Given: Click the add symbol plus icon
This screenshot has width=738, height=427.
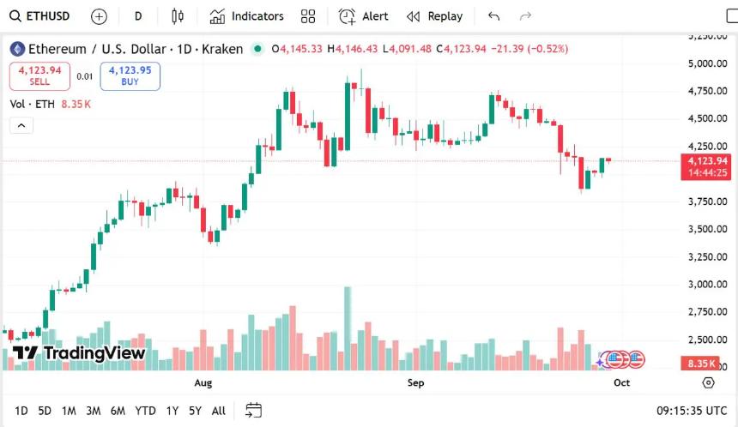Looking at the screenshot, I should tap(99, 16).
